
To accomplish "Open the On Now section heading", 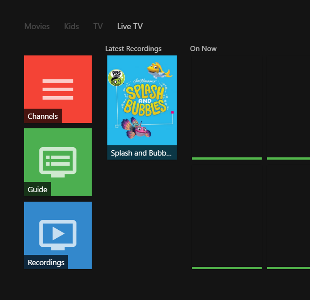I will pyautogui.click(x=203, y=49).
